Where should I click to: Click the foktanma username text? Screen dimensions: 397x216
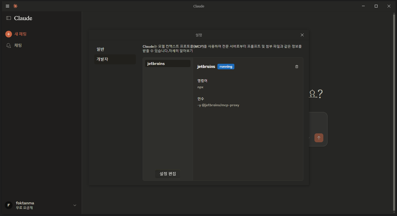[x=25, y=203]
